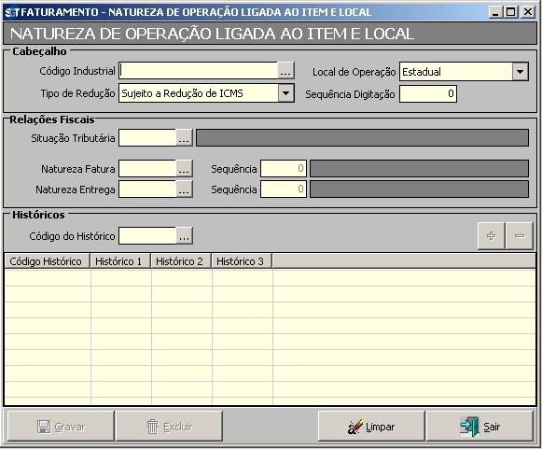Expand the Tipo de Redução dropdown
This screenshot has width=542, height=449.
pos(285,93)
